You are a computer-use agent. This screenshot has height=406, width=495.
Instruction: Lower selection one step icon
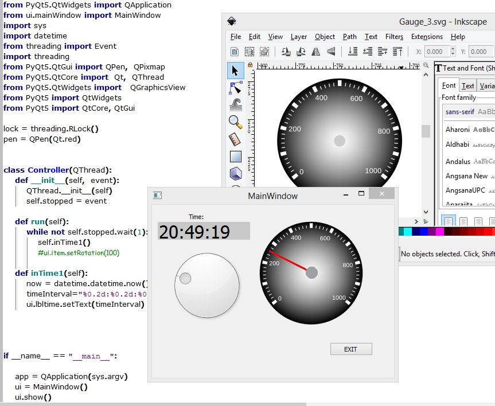pyautogui.click(x=368, y=52)
